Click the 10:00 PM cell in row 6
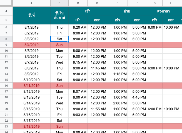This screenshot has width=182, height=133. 171,27
